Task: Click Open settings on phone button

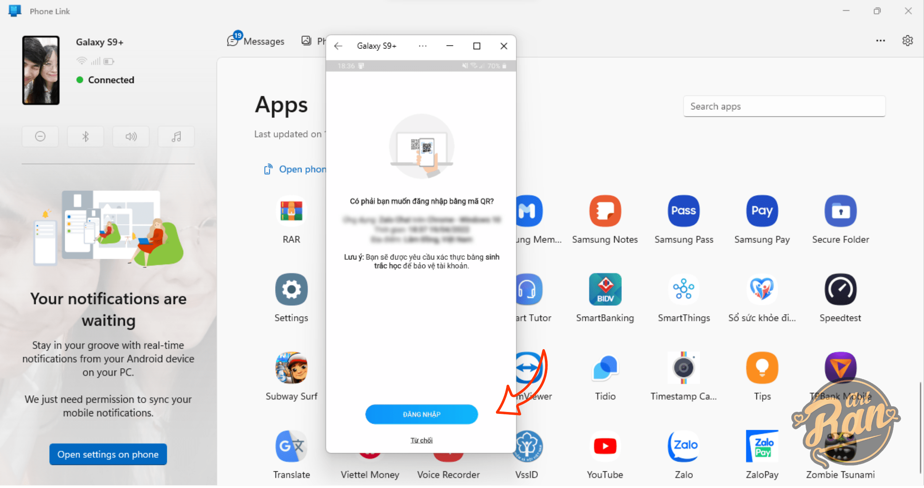Action: (x=108, y=454)
